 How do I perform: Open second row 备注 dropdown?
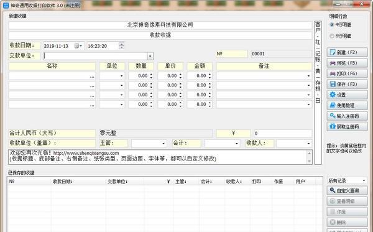click(x=308, y=85)
